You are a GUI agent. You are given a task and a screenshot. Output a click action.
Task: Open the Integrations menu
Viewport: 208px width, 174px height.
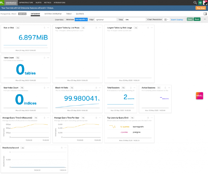60,3
